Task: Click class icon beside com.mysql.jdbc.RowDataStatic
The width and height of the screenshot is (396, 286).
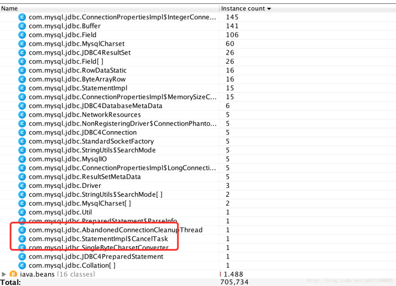Action: (x=22, y=71)
